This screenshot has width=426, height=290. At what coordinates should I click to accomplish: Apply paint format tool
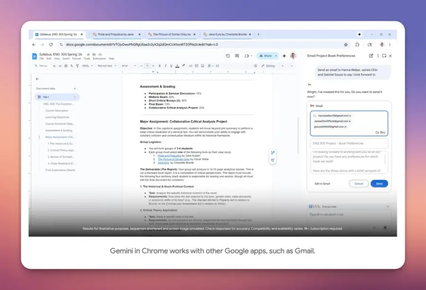point(78,66)
